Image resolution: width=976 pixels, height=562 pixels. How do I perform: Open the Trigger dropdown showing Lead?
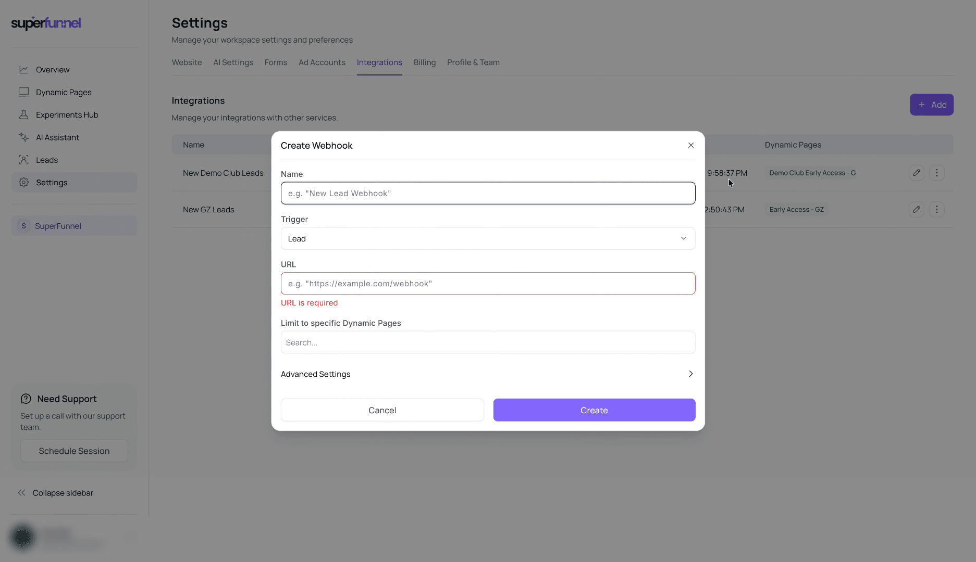tap(488, 238)
